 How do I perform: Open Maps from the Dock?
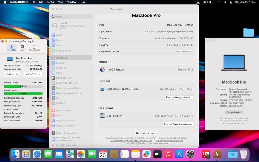70,154
